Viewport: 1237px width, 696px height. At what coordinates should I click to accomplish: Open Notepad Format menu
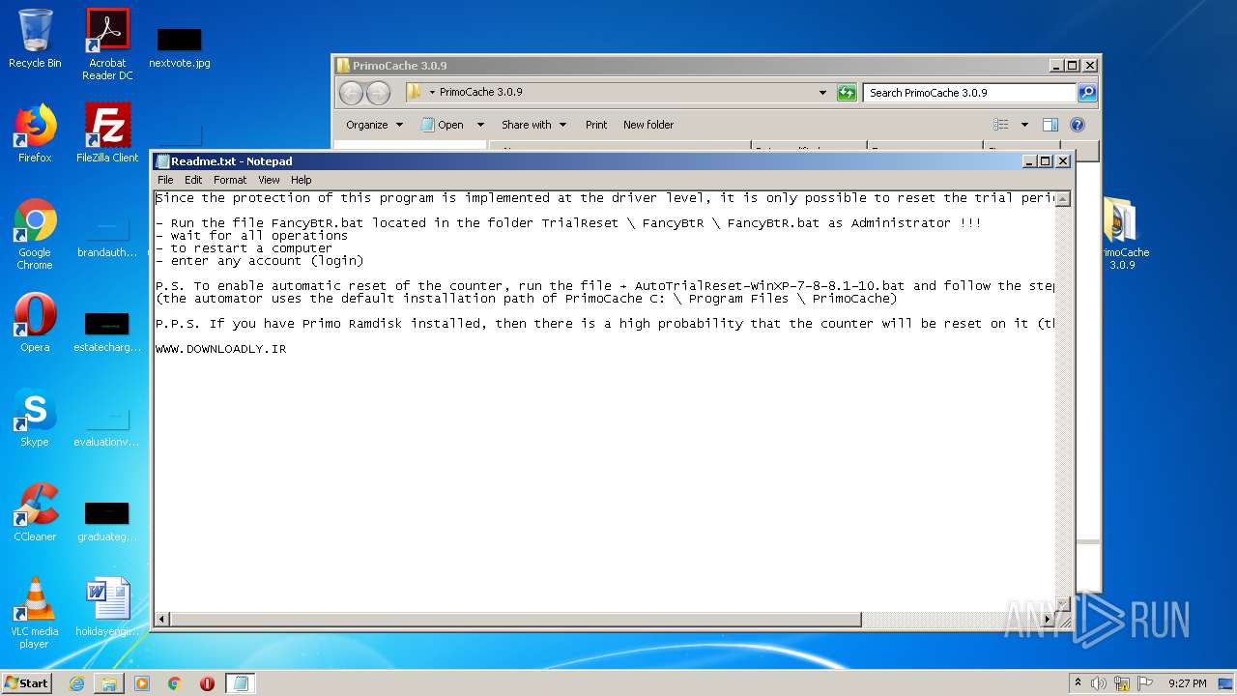pyautogui.click(x=230, y=180)
